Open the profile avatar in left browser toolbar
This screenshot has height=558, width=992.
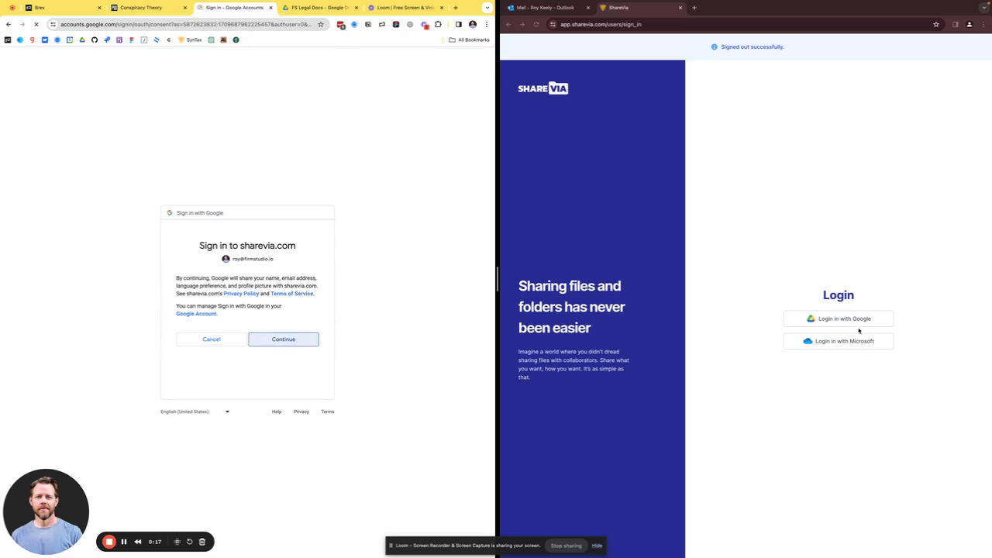(x=473, y=24)
